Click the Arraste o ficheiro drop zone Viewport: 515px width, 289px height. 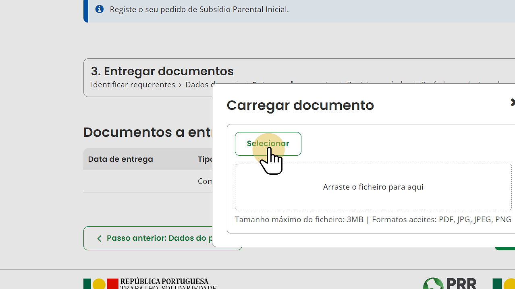pyautogui.click(x=373, y=187)
